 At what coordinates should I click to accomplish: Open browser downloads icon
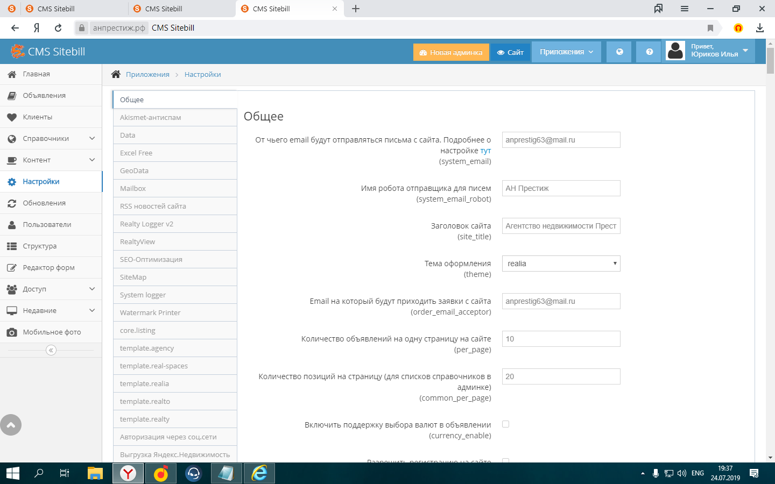click(x=759, y=28)
